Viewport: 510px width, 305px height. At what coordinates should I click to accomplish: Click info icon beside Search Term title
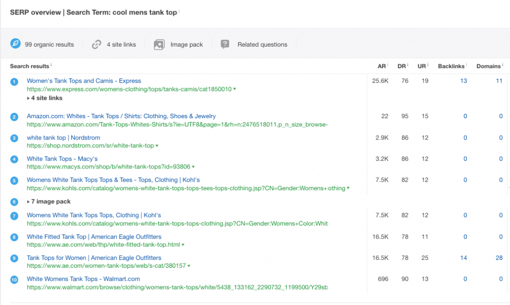click(179, 11)
